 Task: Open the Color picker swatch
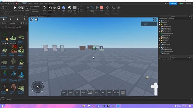click(75, 7)
